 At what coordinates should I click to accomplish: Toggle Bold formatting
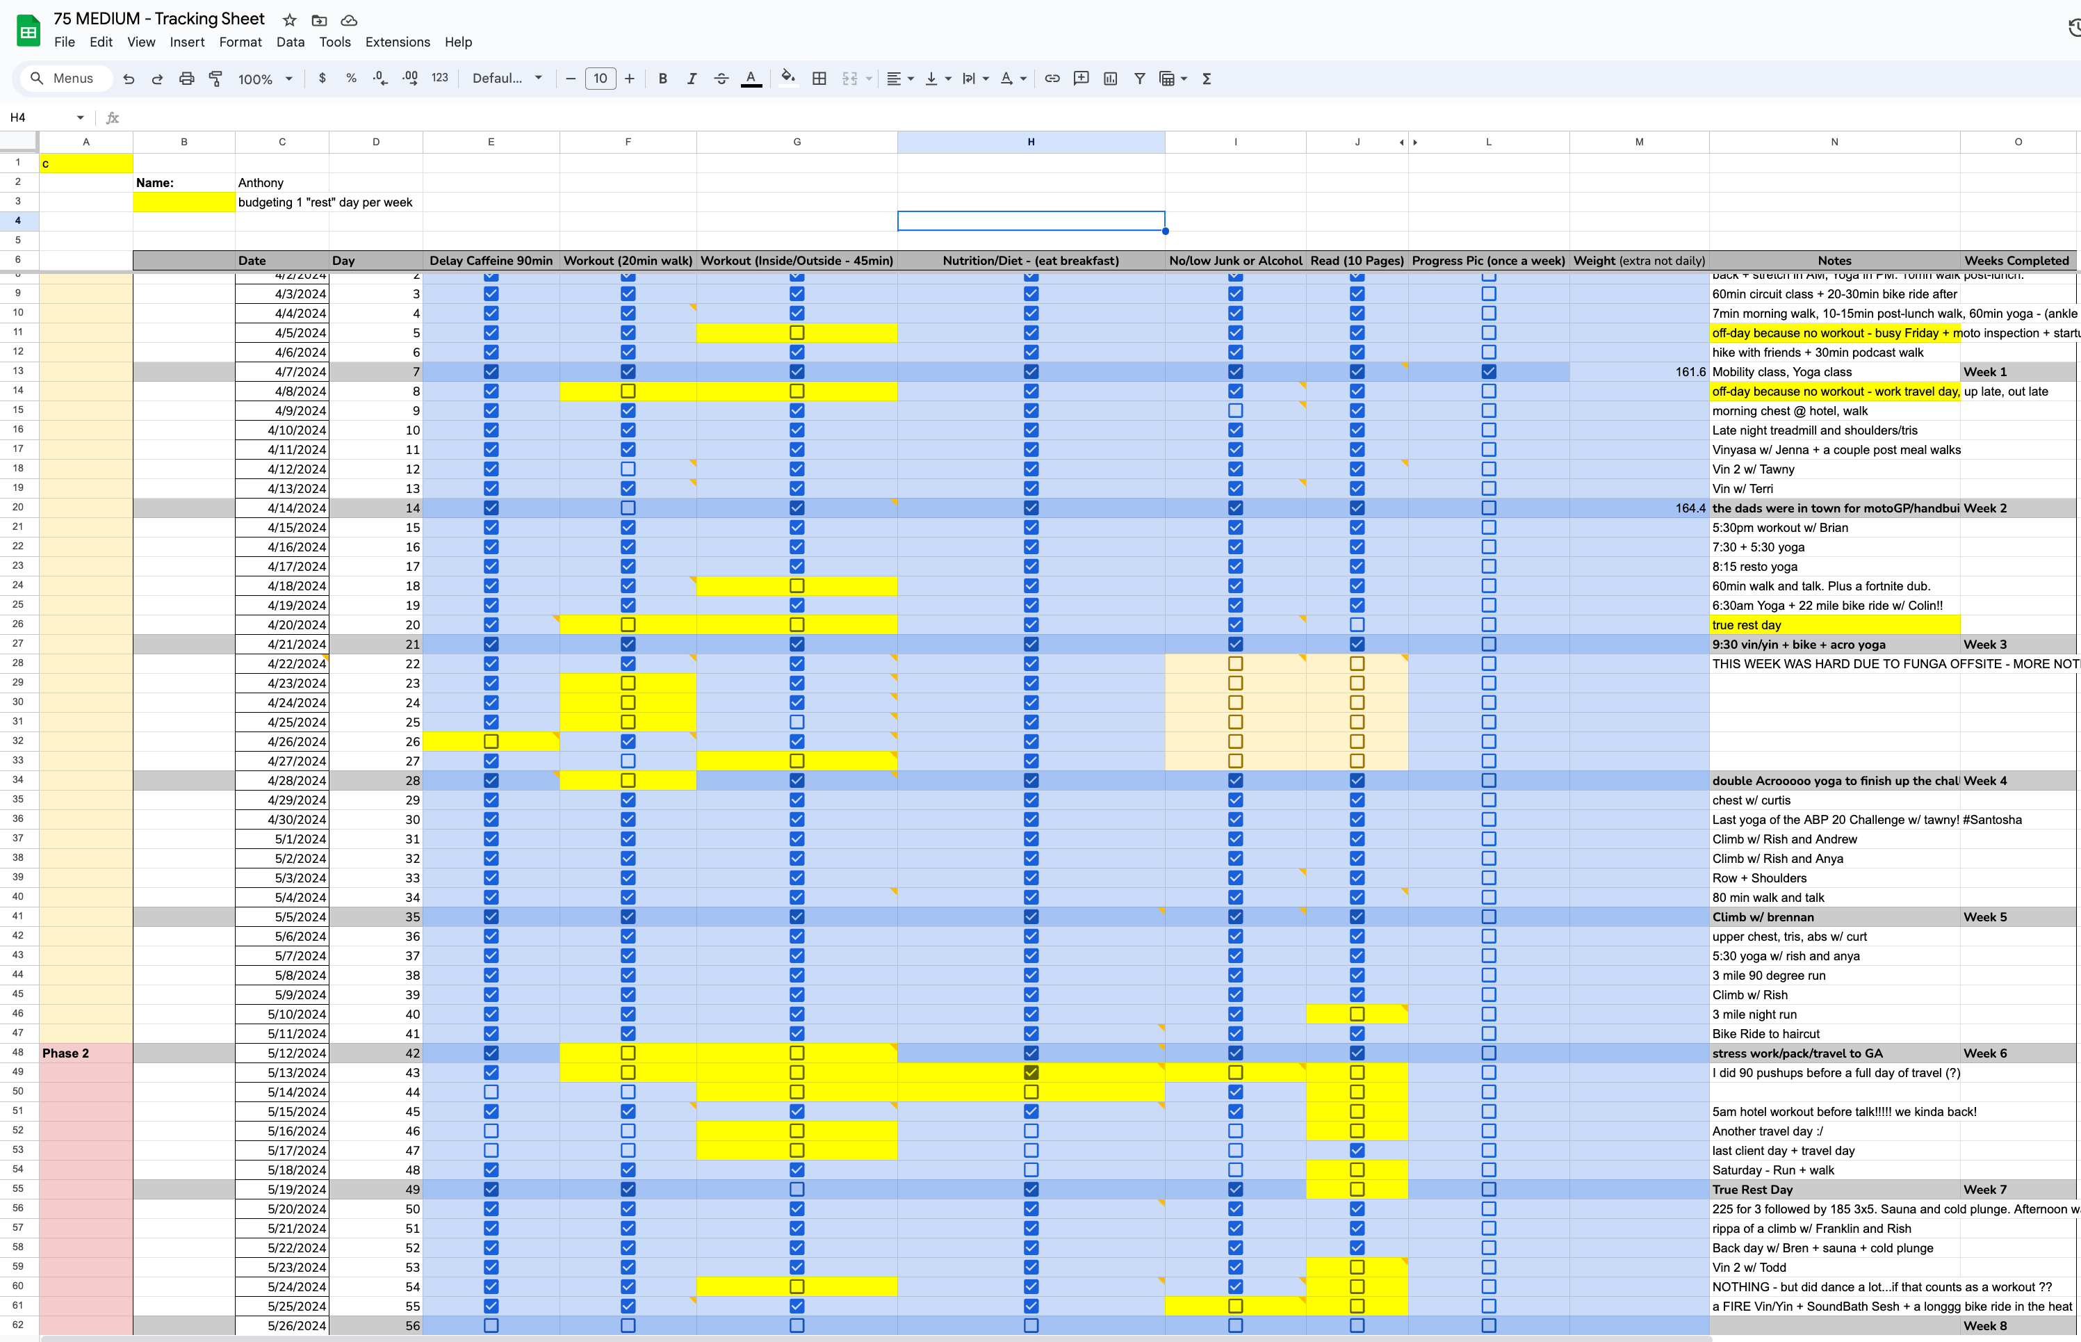coord(662,79)
